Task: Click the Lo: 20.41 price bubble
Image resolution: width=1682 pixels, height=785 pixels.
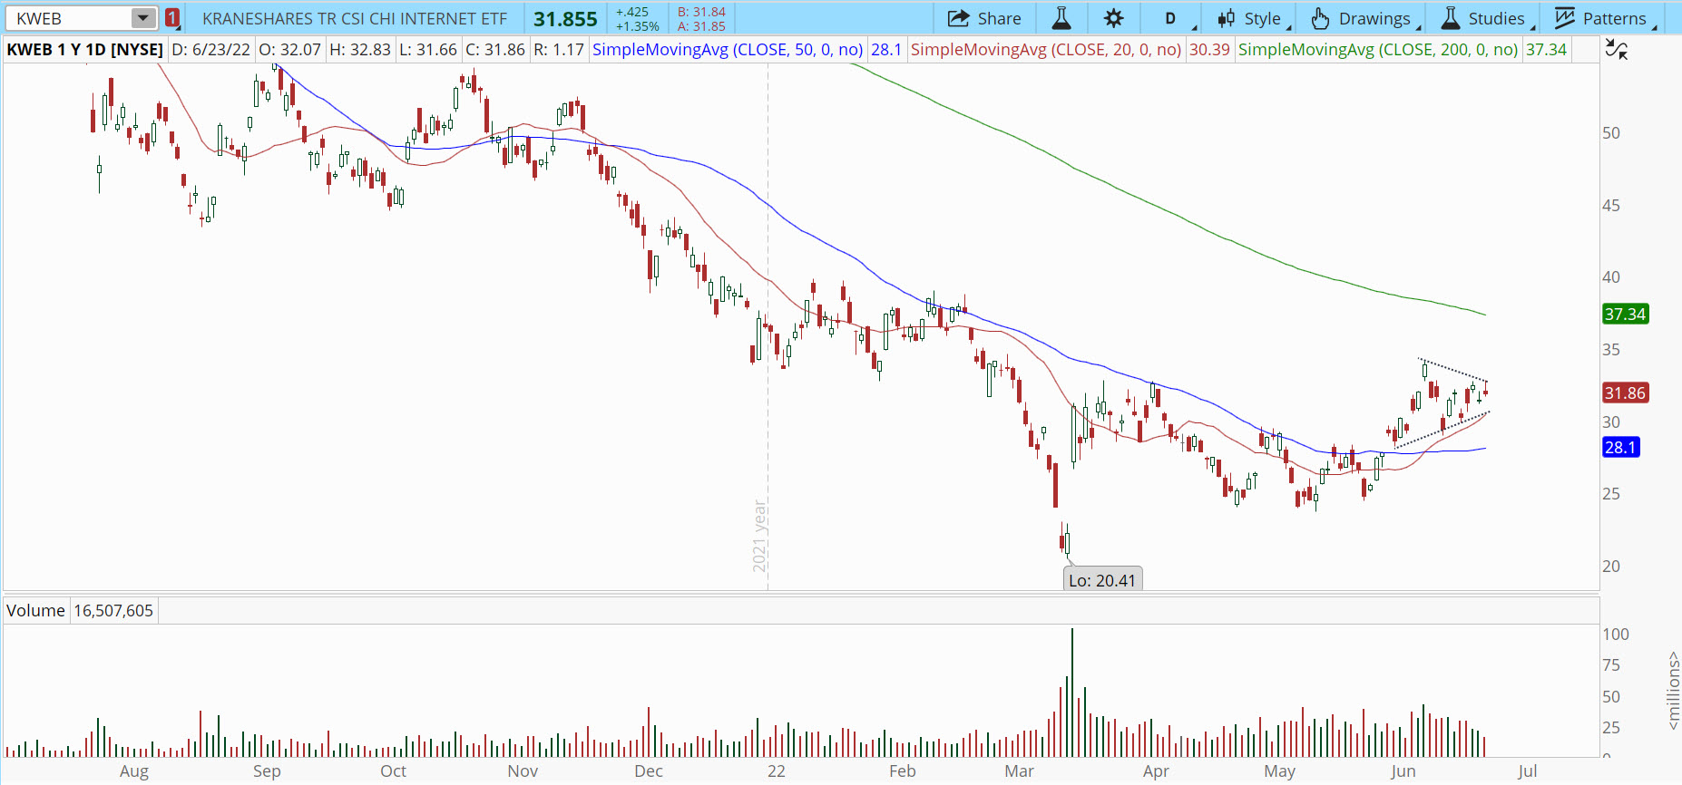Action: tap(1102, 580)
